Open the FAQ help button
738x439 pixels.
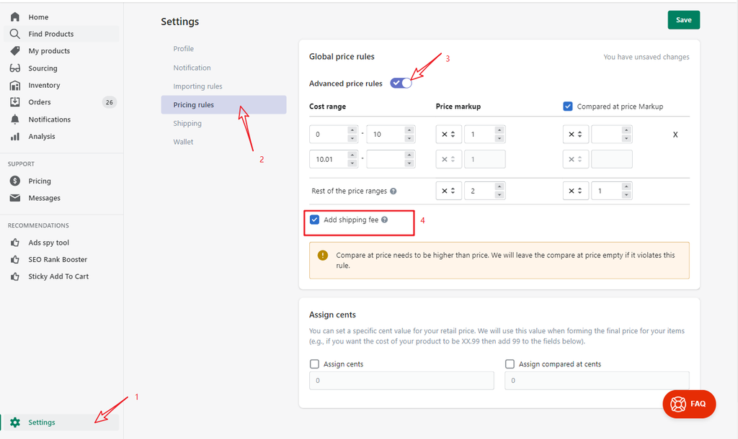pyautogui.click(x=689, y=404)
